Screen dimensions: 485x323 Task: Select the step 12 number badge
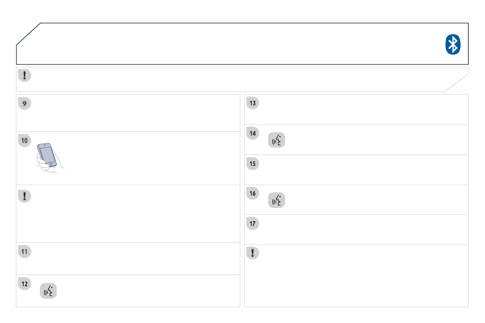[25, 284]
